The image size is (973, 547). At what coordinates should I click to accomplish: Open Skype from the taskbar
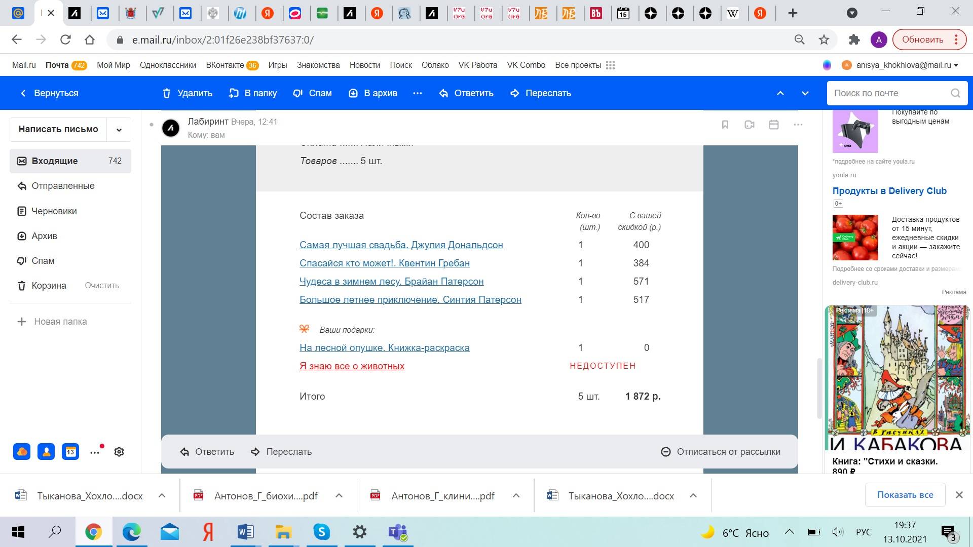(x=321, y=532)
